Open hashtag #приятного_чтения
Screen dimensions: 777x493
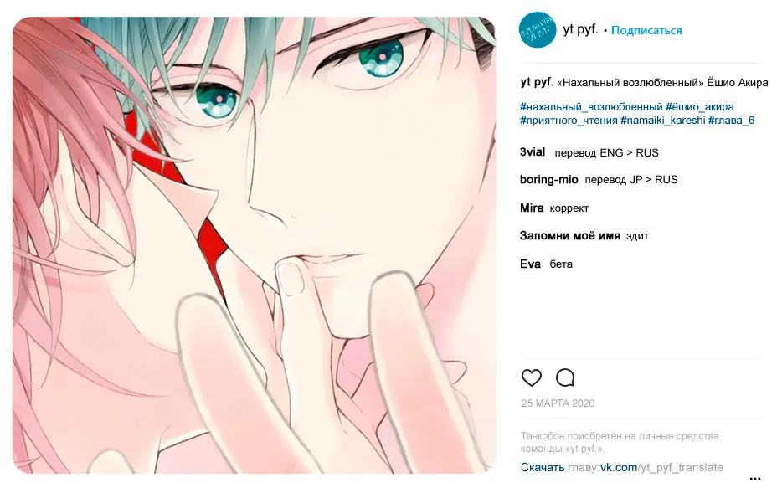point(569,120)
